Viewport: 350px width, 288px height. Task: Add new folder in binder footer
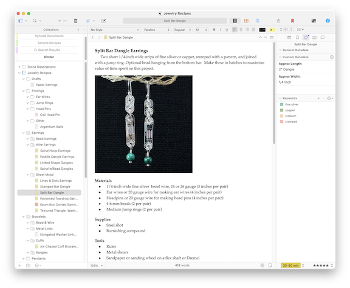28,266
